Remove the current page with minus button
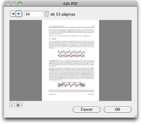 click(x=12, y=105)
